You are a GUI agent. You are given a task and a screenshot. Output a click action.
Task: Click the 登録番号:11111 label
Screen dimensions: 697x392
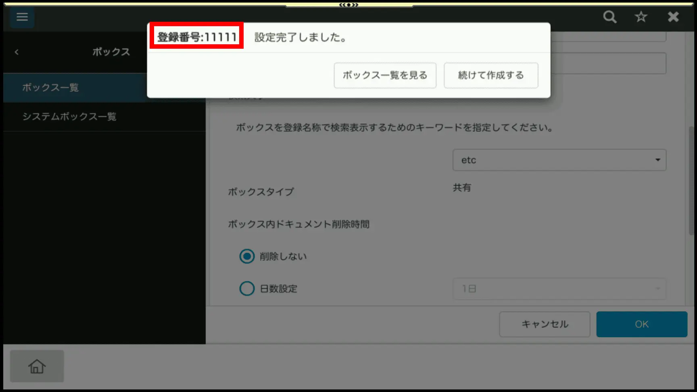197,37
